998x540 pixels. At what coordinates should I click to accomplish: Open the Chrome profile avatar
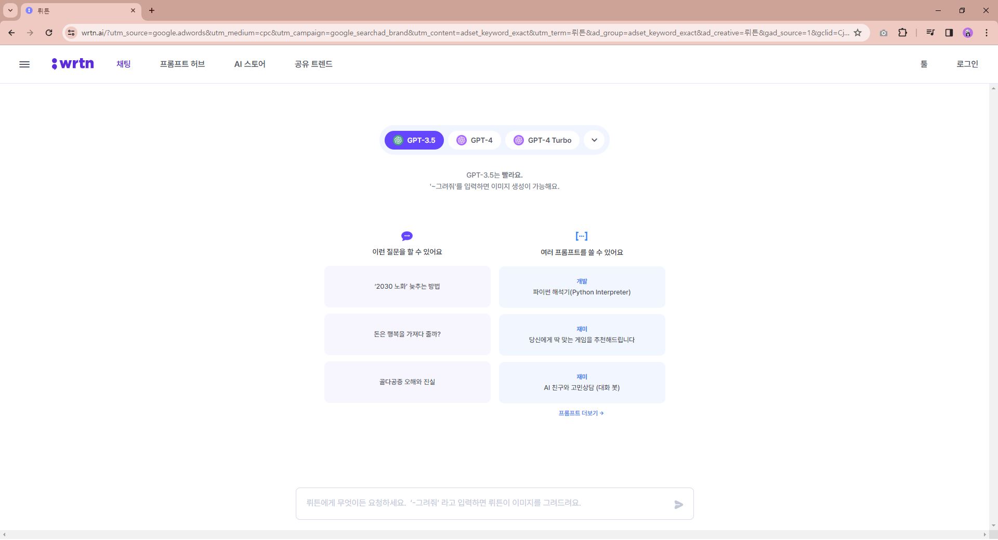tap(967, 33)
